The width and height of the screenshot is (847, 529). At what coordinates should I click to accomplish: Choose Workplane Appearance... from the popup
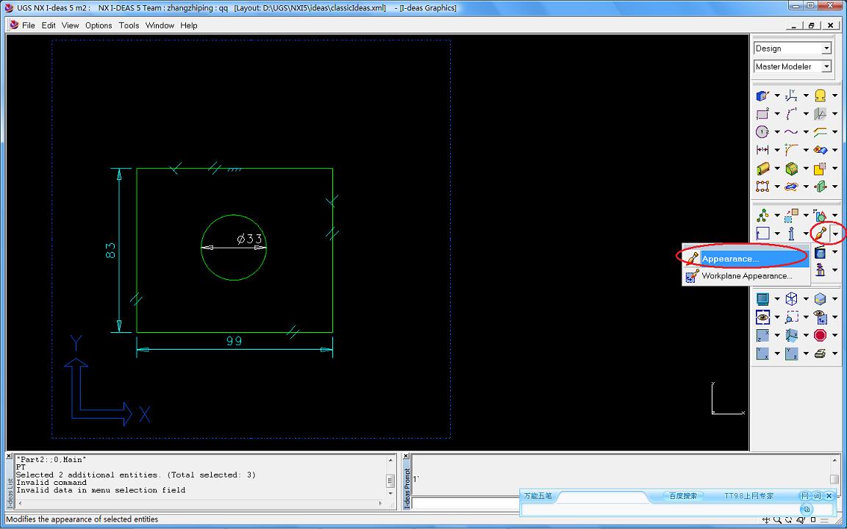pyautogui.click(x=746, y=276)
